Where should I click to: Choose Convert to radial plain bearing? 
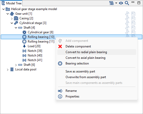(x=97, y=52)
